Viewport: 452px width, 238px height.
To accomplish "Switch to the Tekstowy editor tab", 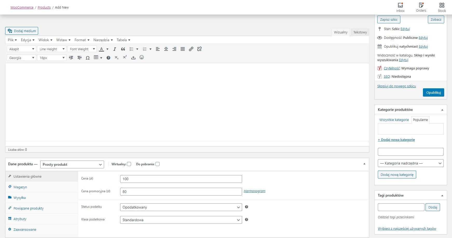I will pyautogui.click(x=360, y=32).
